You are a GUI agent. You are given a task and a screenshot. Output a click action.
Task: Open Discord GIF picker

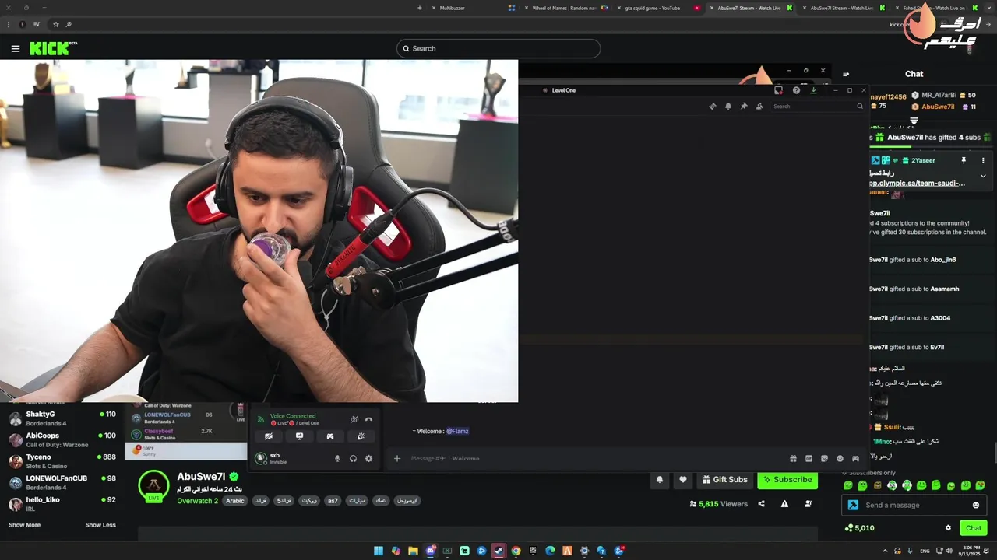click(809, 459)
